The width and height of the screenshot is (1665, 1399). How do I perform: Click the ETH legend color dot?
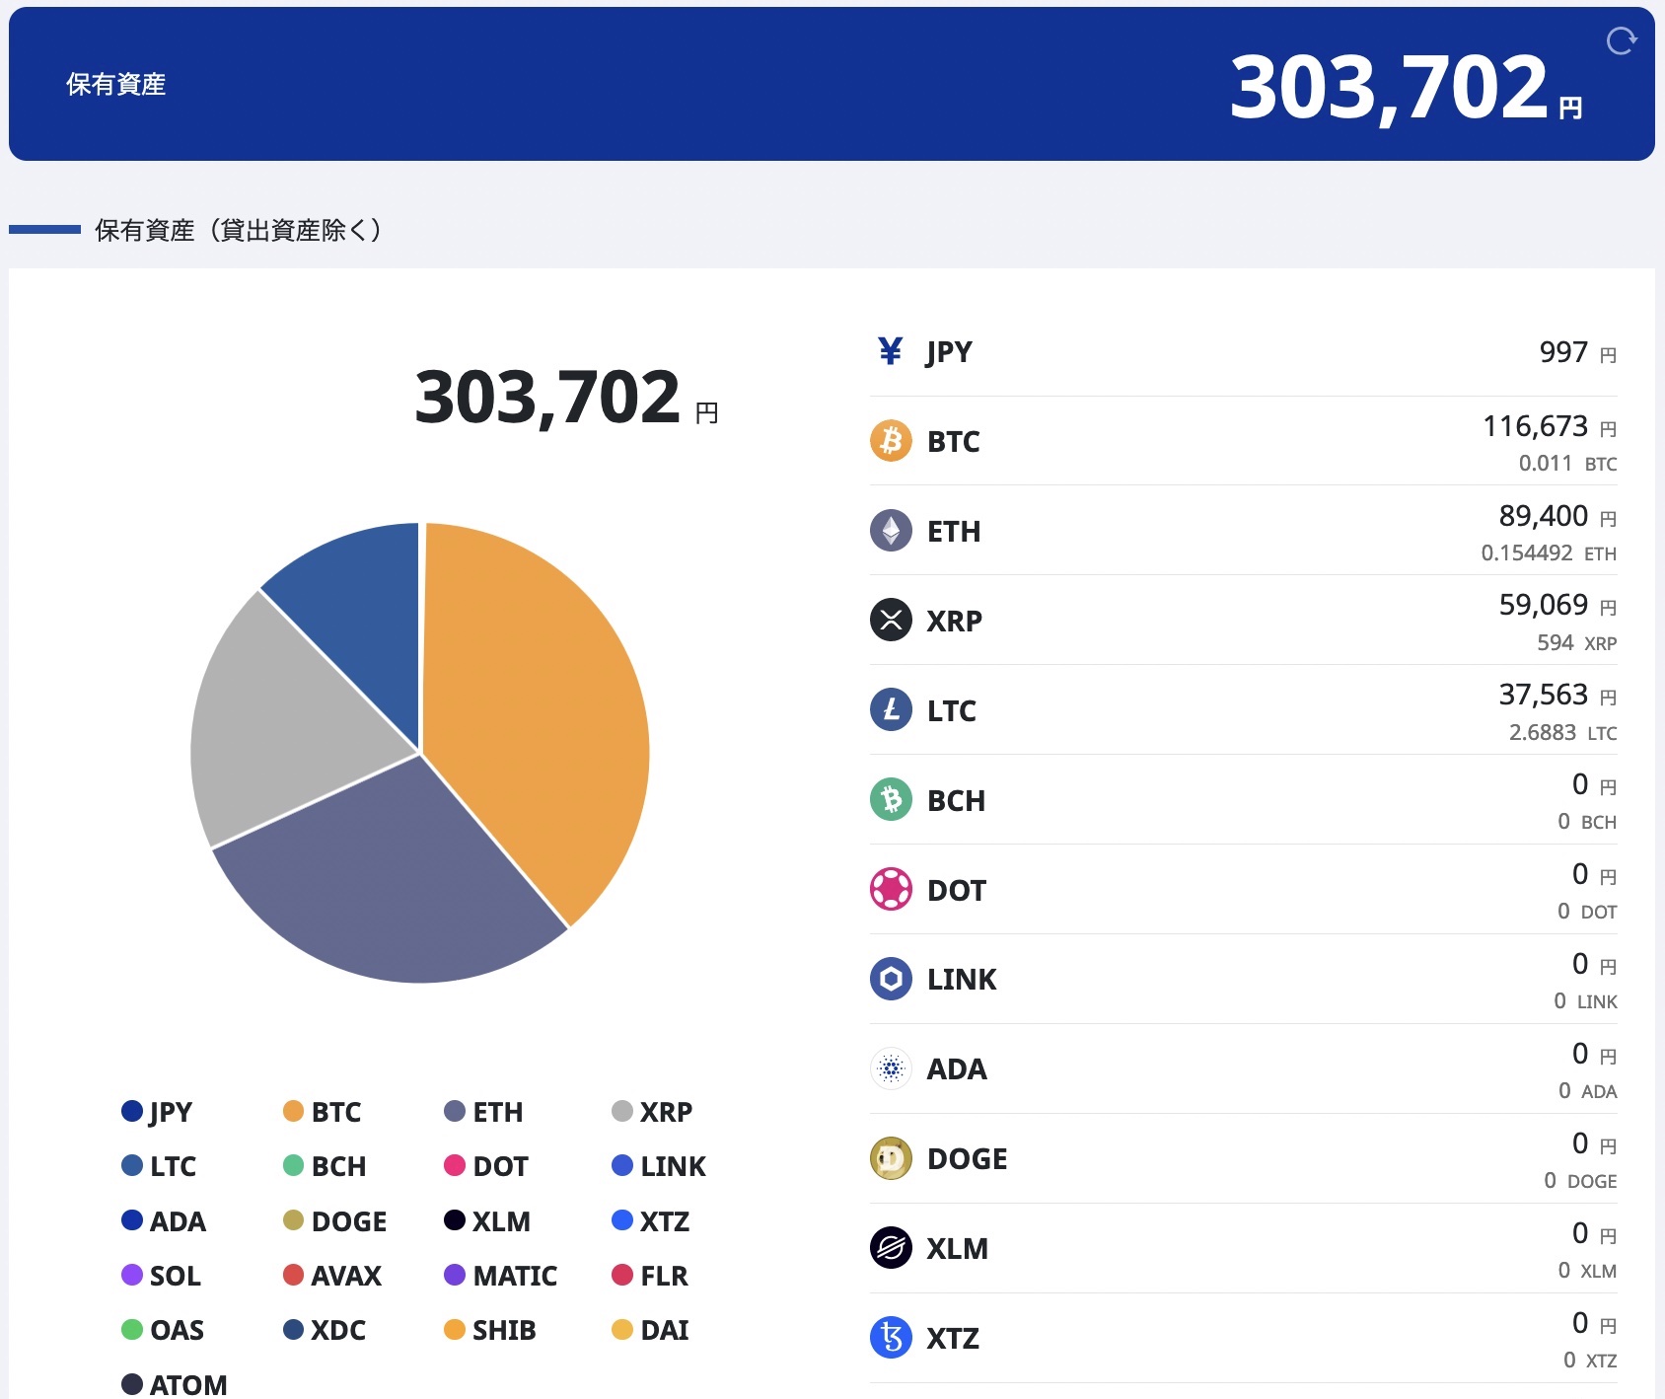click(x=455, y=1112)
